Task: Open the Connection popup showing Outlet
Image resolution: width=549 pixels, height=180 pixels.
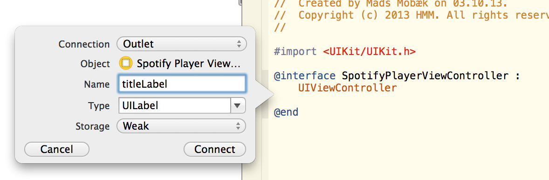Action: coord(182,44)
